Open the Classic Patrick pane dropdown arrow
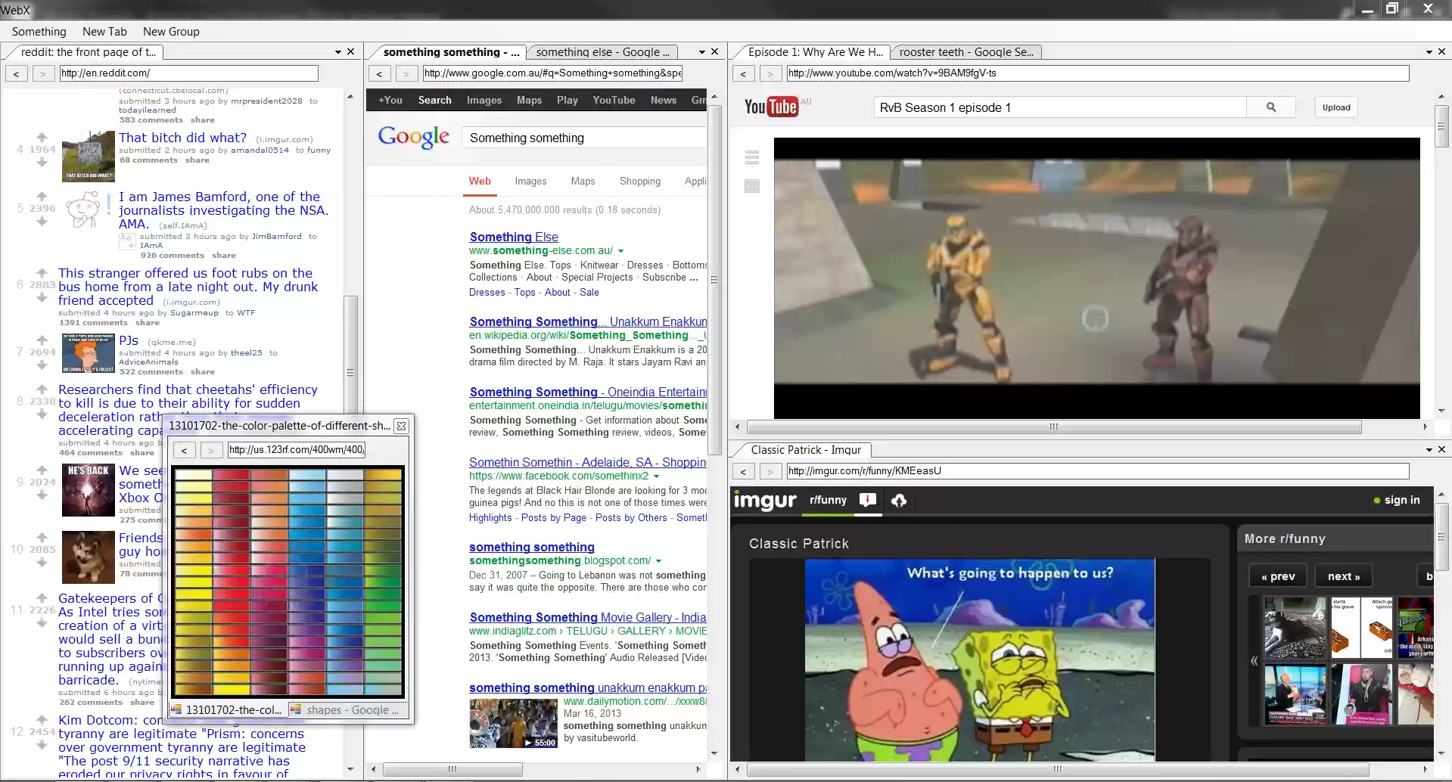The image size is (1452, 782). coord(1429,450)
